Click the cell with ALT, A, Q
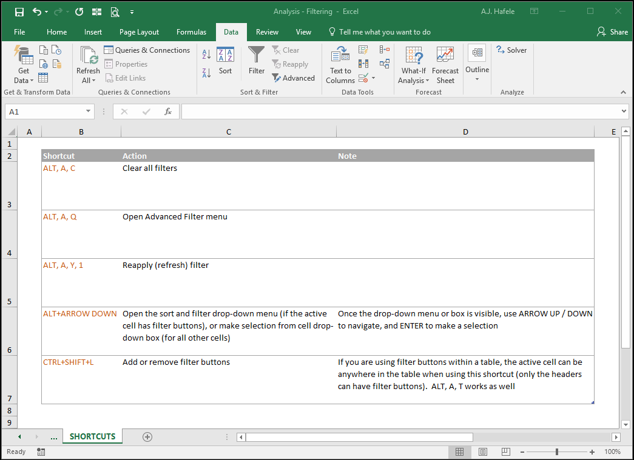This screenshot has height=460, width=634. tap(81, 234)
